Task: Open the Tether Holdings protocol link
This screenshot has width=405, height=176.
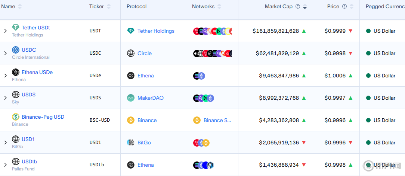Action: (156, 31)
